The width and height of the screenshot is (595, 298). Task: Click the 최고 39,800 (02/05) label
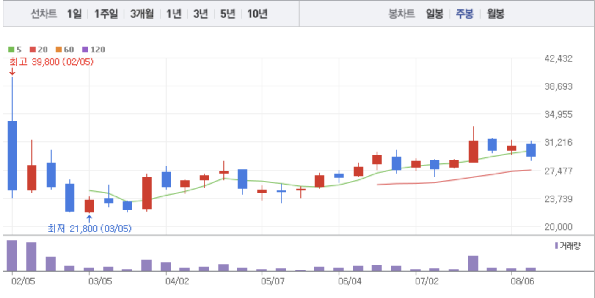[x=51, y=62]
